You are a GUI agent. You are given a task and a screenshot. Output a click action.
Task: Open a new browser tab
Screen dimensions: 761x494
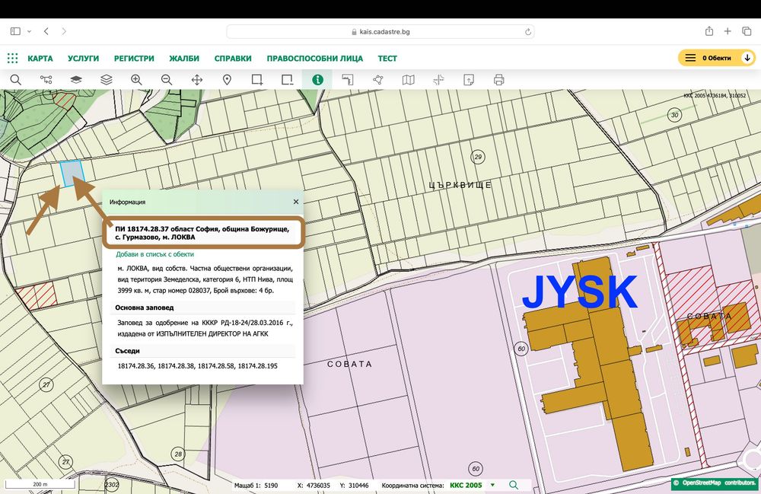click(728, 31)
